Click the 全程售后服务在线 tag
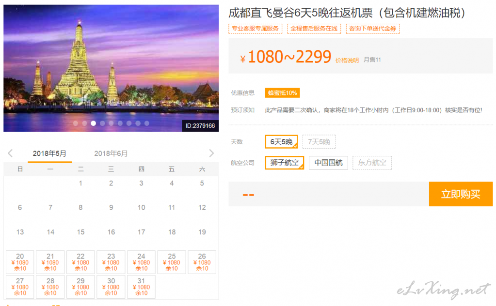 [314, 29]
